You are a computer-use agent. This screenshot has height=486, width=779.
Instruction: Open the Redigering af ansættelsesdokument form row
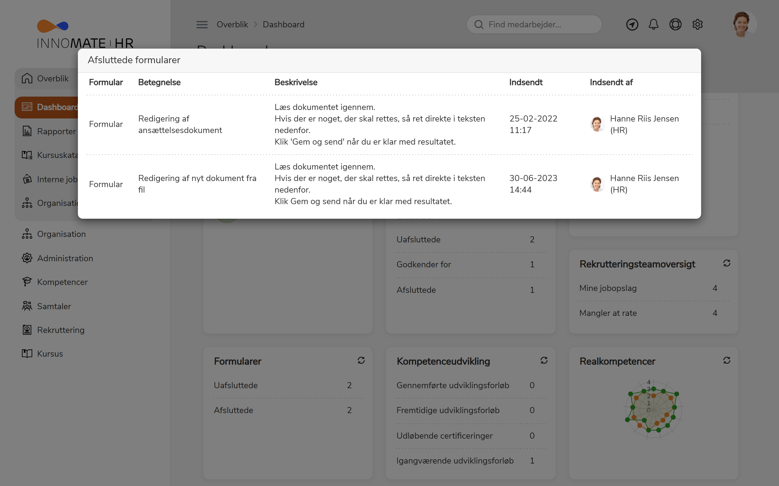pos(180,125)
